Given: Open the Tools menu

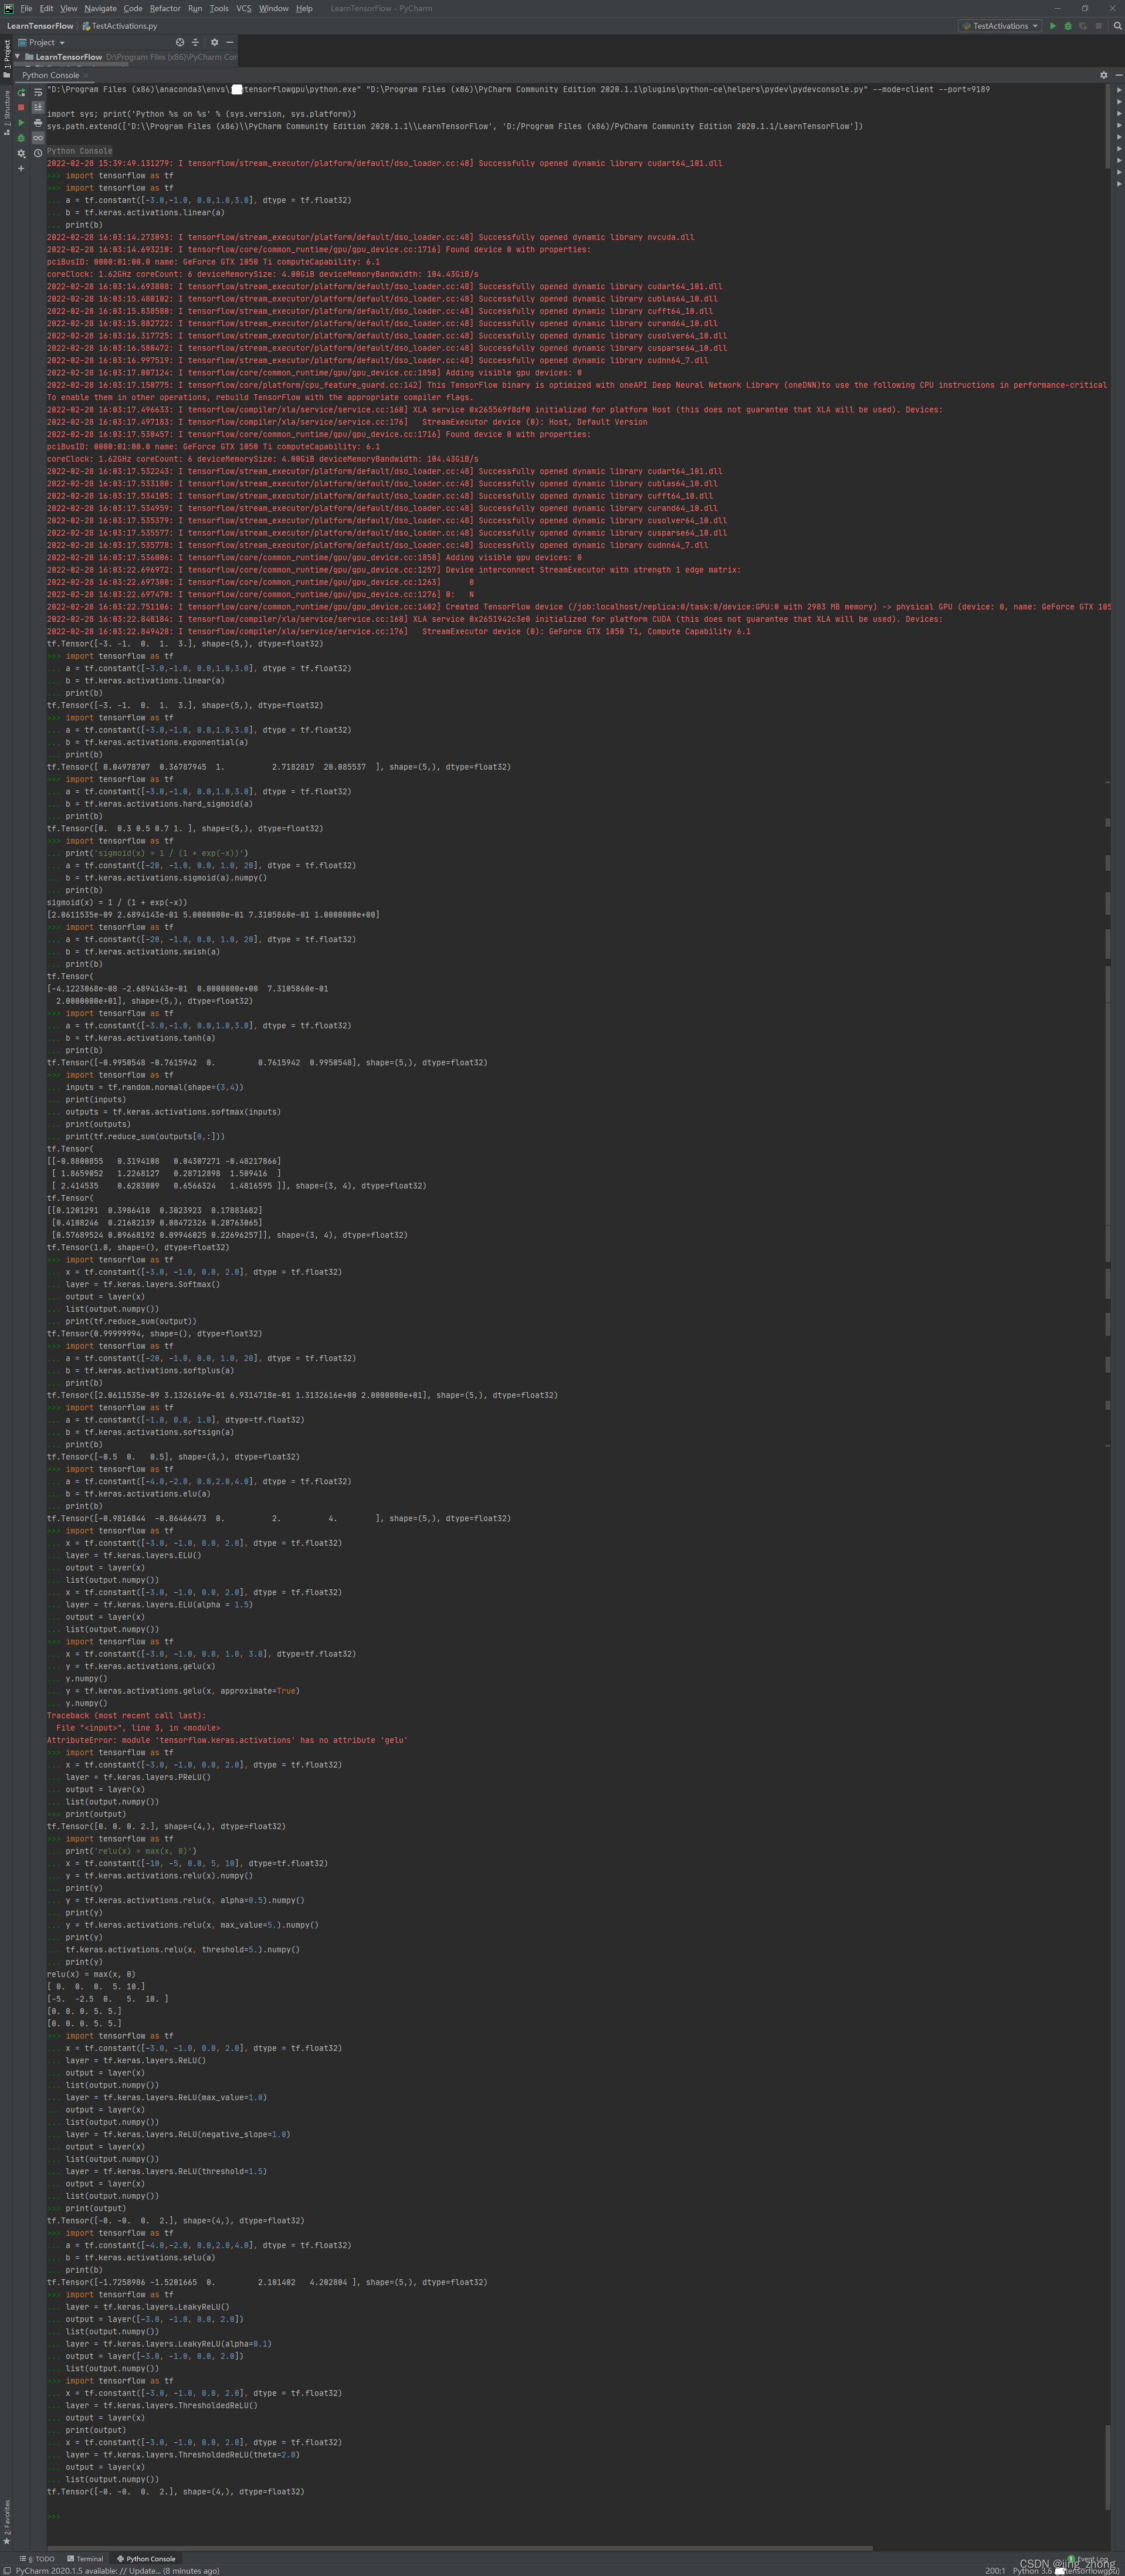Looking at the screenshot, I should pos(219,8).
